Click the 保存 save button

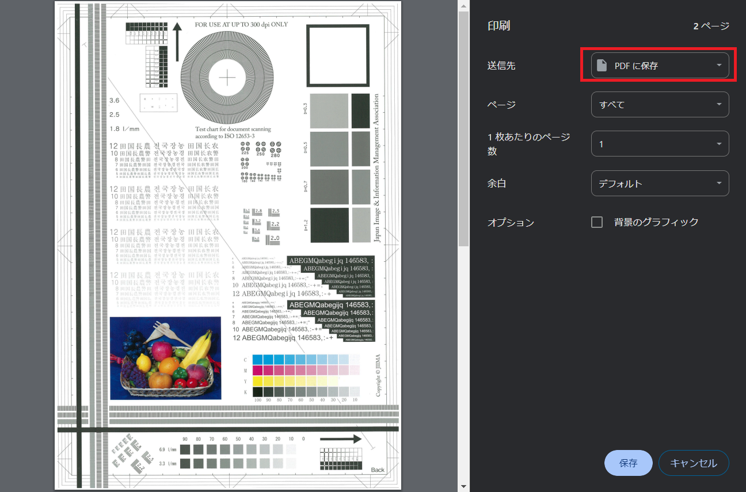click(x=628, y=463)
